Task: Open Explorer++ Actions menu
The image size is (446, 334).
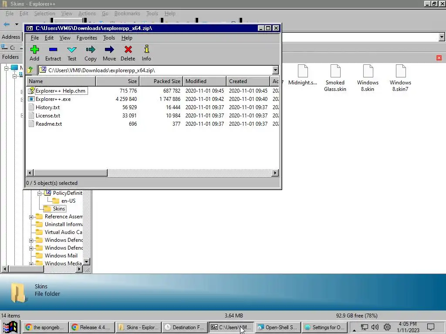Action: click(x=87, y=13)
